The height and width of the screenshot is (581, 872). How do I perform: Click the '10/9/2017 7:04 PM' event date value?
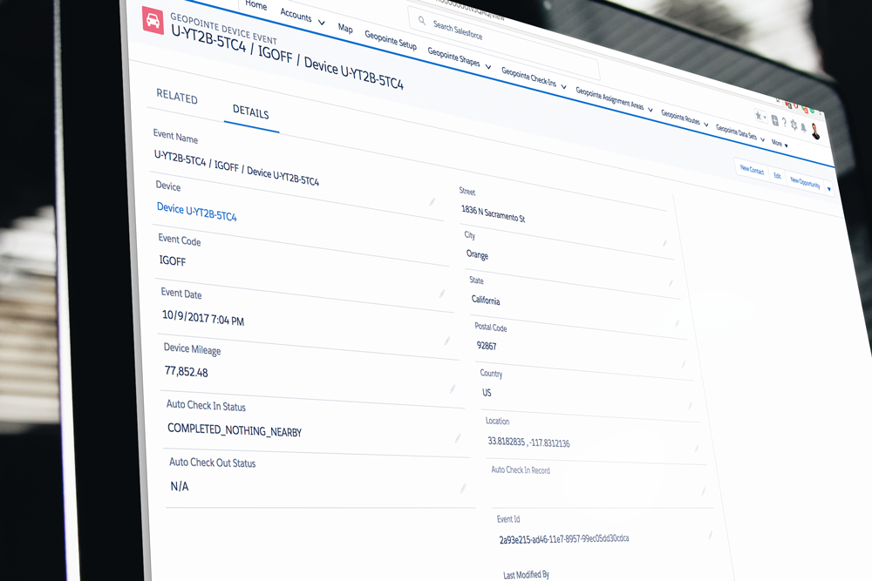(x=203, y=318)
